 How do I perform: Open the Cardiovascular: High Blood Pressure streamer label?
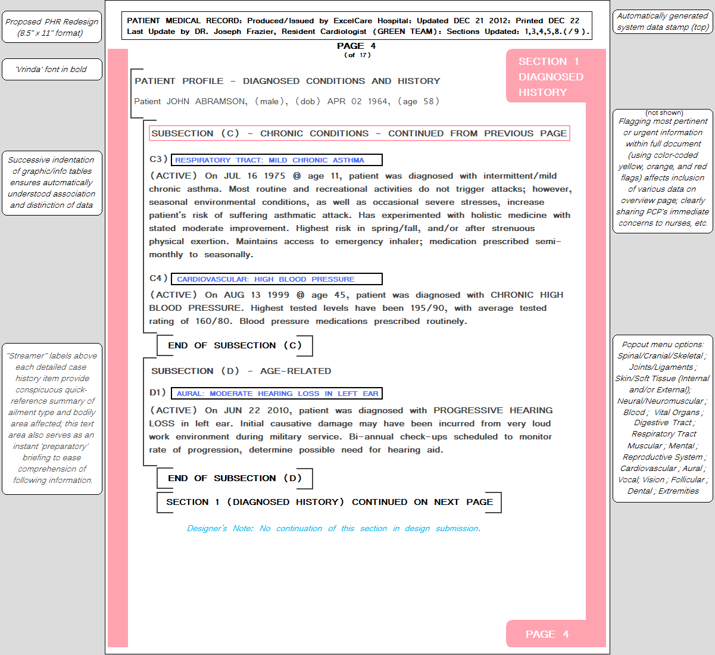click(x=277, y=279)
